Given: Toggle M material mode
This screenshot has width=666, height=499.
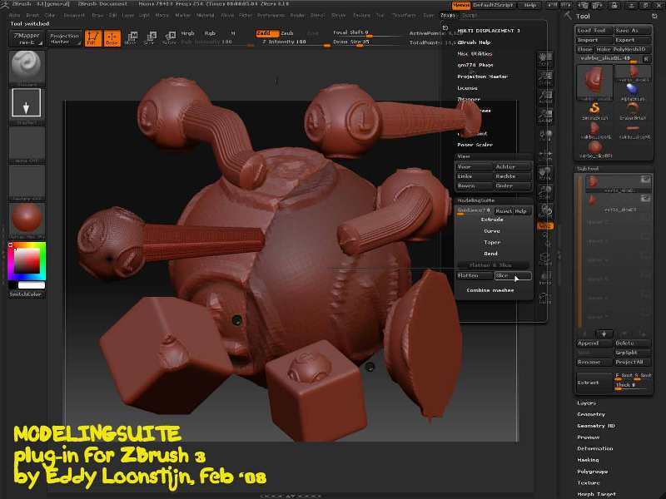Looking at the screenshot, I should point(233,33).
